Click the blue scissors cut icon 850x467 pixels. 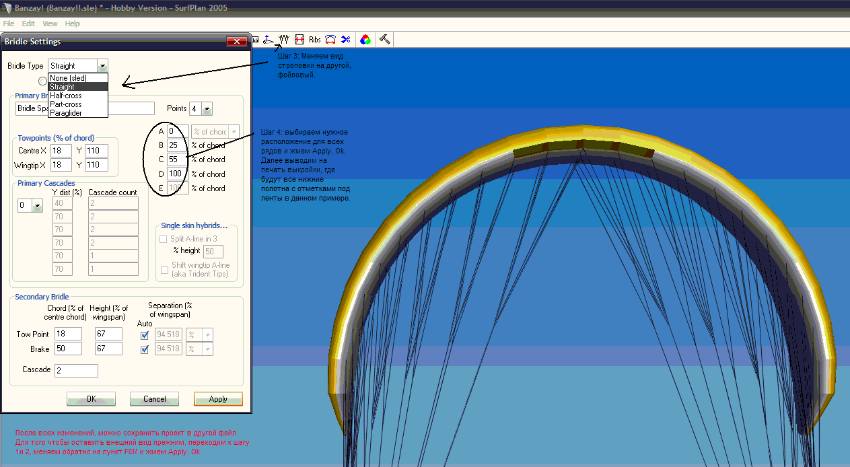coord(345,40)
